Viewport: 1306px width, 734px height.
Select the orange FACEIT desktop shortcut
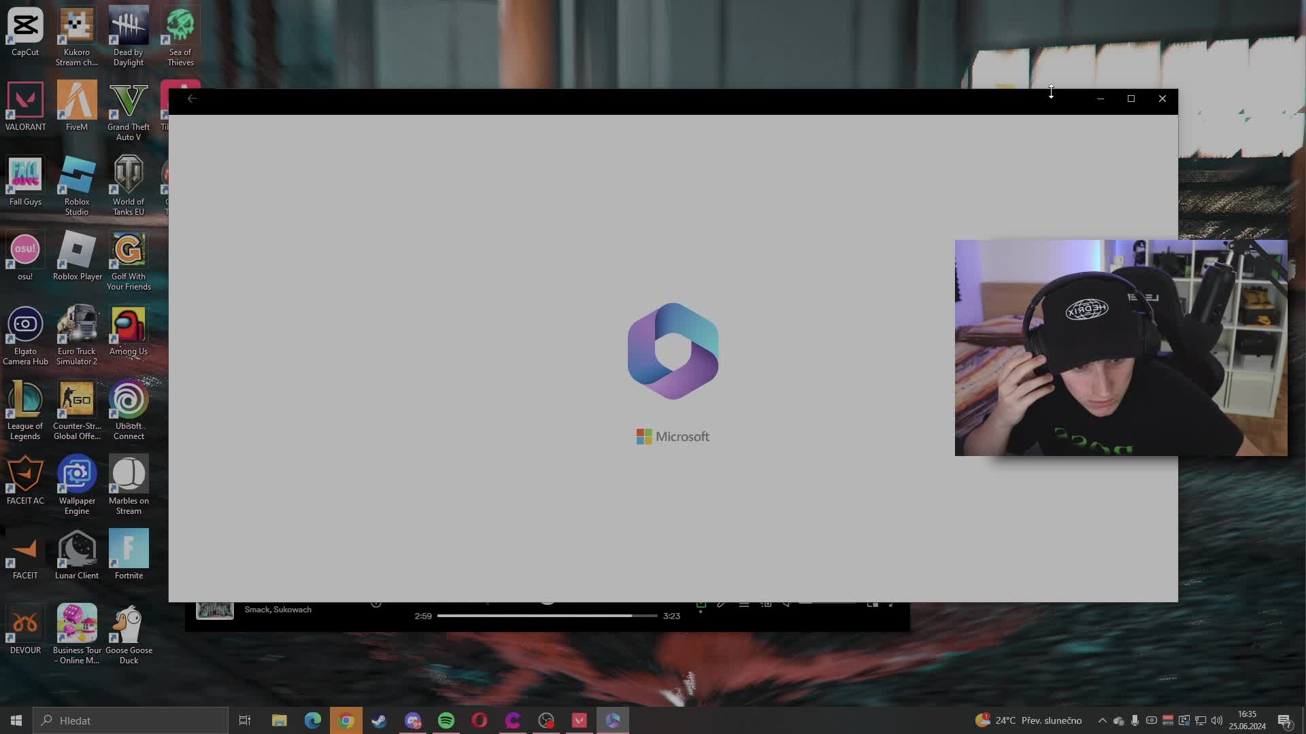[25, 555]
